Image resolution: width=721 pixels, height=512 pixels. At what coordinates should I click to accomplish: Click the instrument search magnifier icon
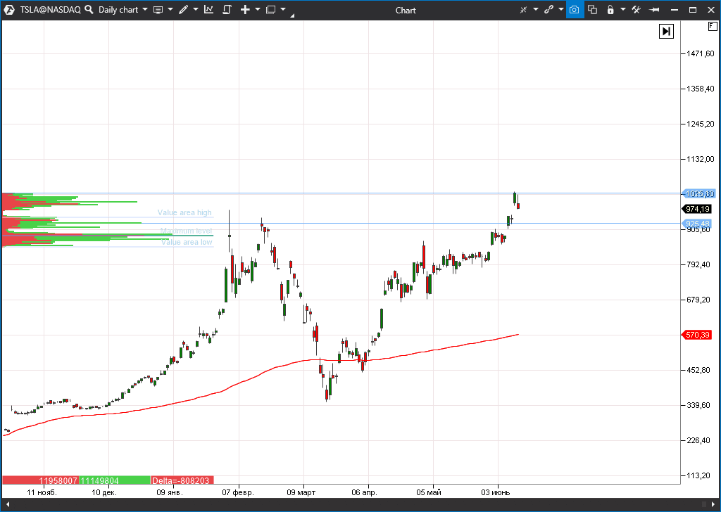point(89,10)
